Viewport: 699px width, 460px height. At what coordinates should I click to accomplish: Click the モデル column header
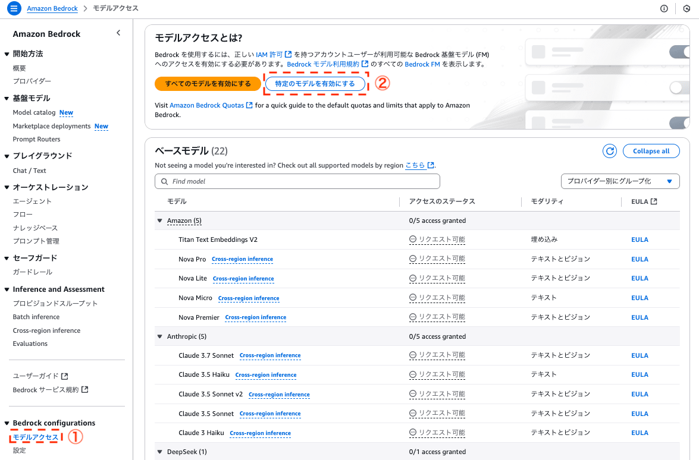[x=177, y=201]
